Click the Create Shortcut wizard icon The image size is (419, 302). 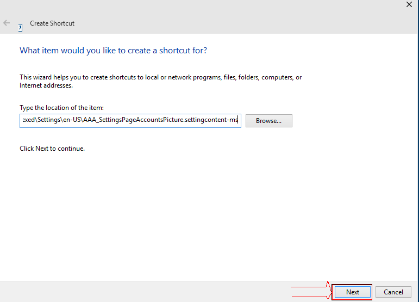tap(20, 27)
